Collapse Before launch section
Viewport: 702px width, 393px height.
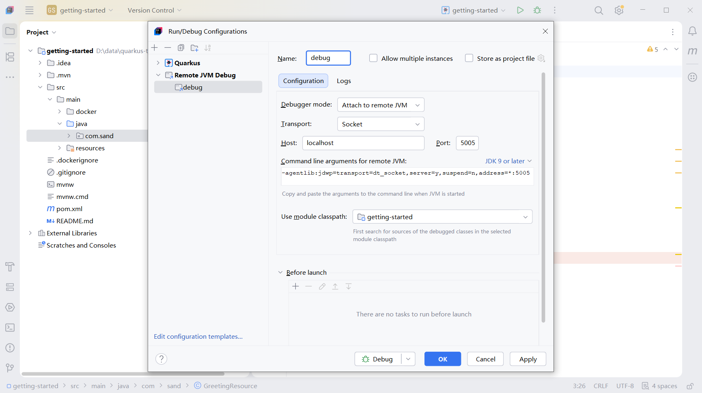point(280,272)
